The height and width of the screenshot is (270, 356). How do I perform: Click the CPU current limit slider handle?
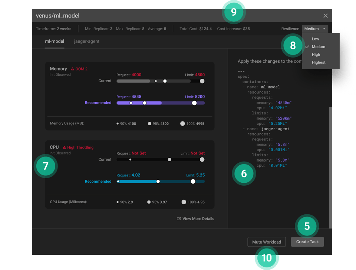click(202, 160)
